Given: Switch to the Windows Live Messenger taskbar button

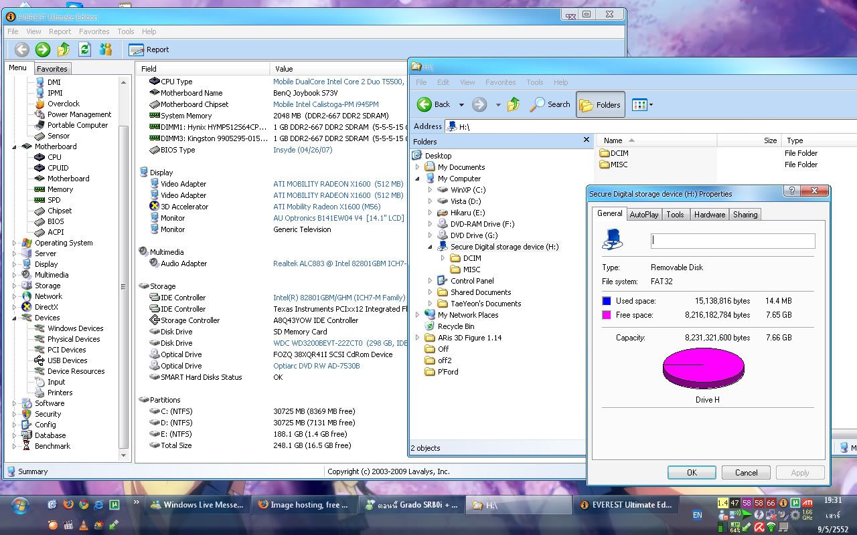Looking at the screenshot, I should tap(197, 505).
